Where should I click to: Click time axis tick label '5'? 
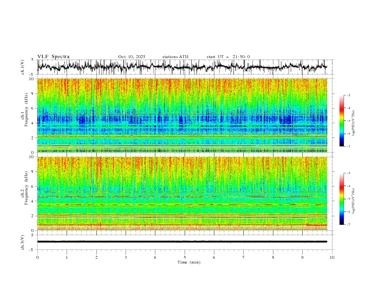(x=185, y=257)
